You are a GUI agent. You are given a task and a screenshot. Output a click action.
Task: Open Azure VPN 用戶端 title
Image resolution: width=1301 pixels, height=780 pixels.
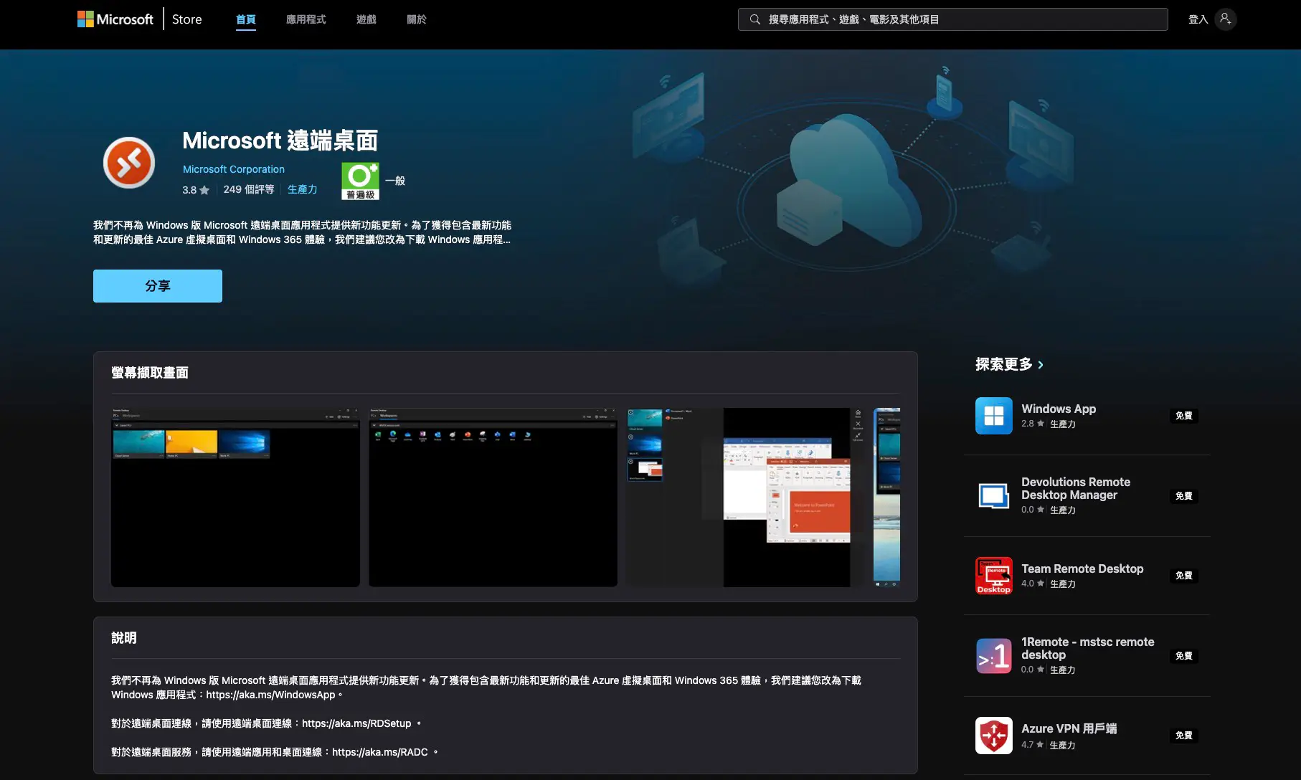pyautogui.click(x=1069, y=728)
